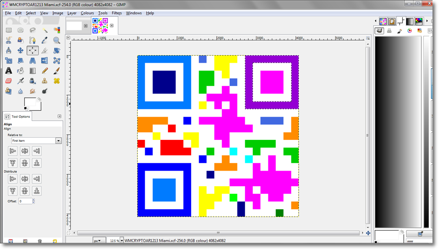Select the Rectangle Select tool
This screenshot has width=439, height=250.
coord(9,30)
